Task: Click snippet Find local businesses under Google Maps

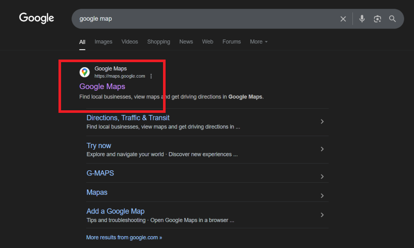Action: (x=171, y=97)
